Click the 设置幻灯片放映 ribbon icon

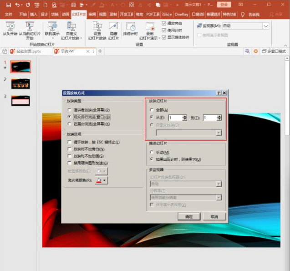[97, 26]
